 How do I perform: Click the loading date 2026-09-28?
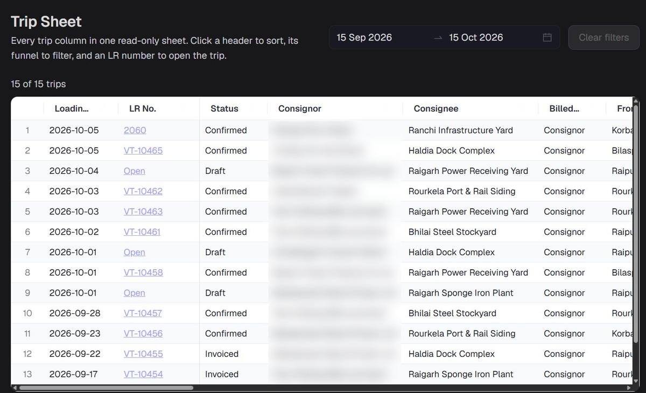(x=75, y=313)
